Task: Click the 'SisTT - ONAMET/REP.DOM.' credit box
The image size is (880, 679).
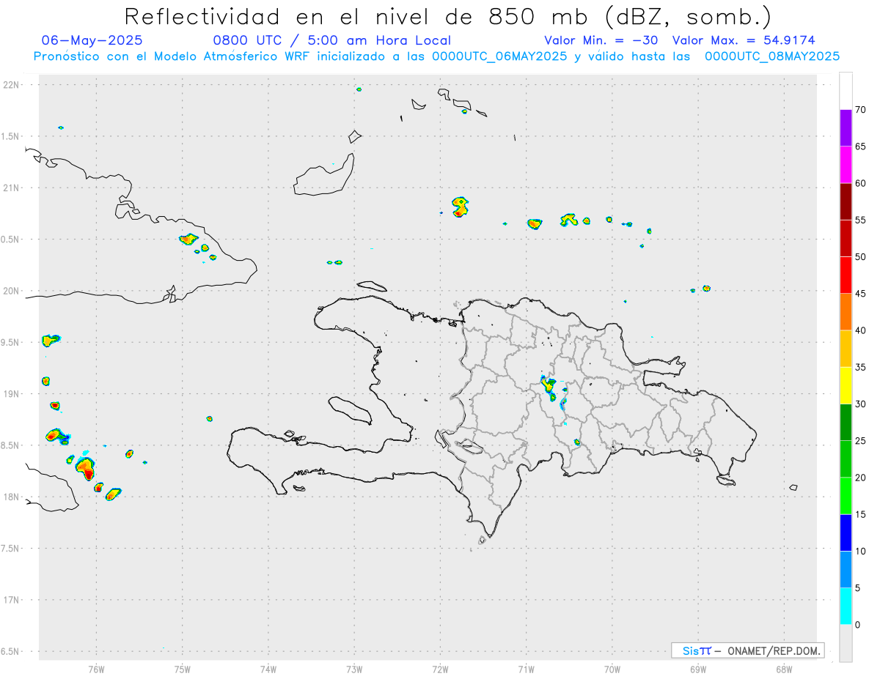Action: [748, 650]
